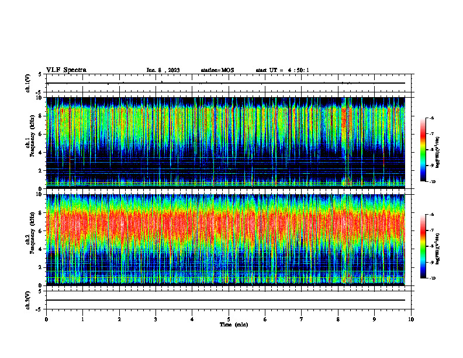463x358 pixels.
Task: Click the time axis tick label "9"
Action: point(374,319)
